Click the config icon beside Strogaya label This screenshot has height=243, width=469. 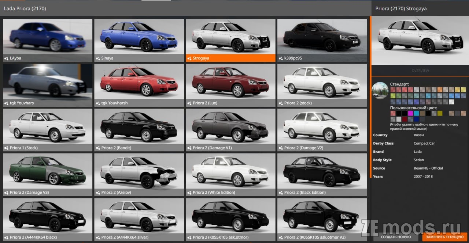pos(189,58)
